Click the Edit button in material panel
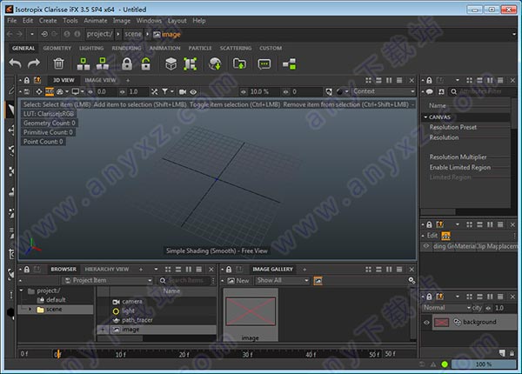The height and width of the screenshot is (374, 522). (x=432, y=236)
